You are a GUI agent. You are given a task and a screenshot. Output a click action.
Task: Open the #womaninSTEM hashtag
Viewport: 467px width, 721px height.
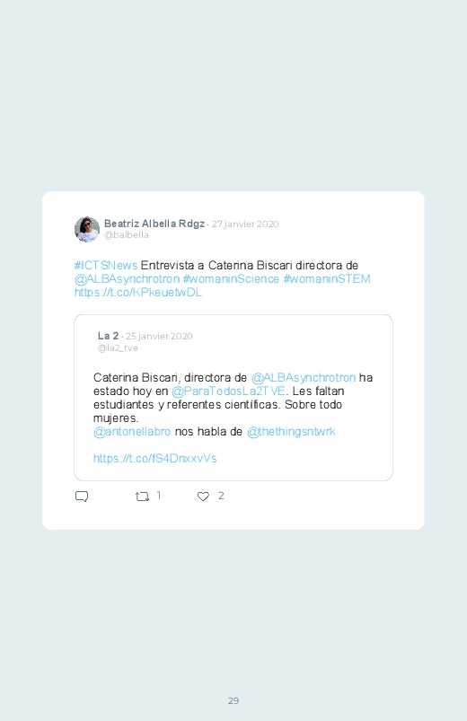click(x=327, y=278)
